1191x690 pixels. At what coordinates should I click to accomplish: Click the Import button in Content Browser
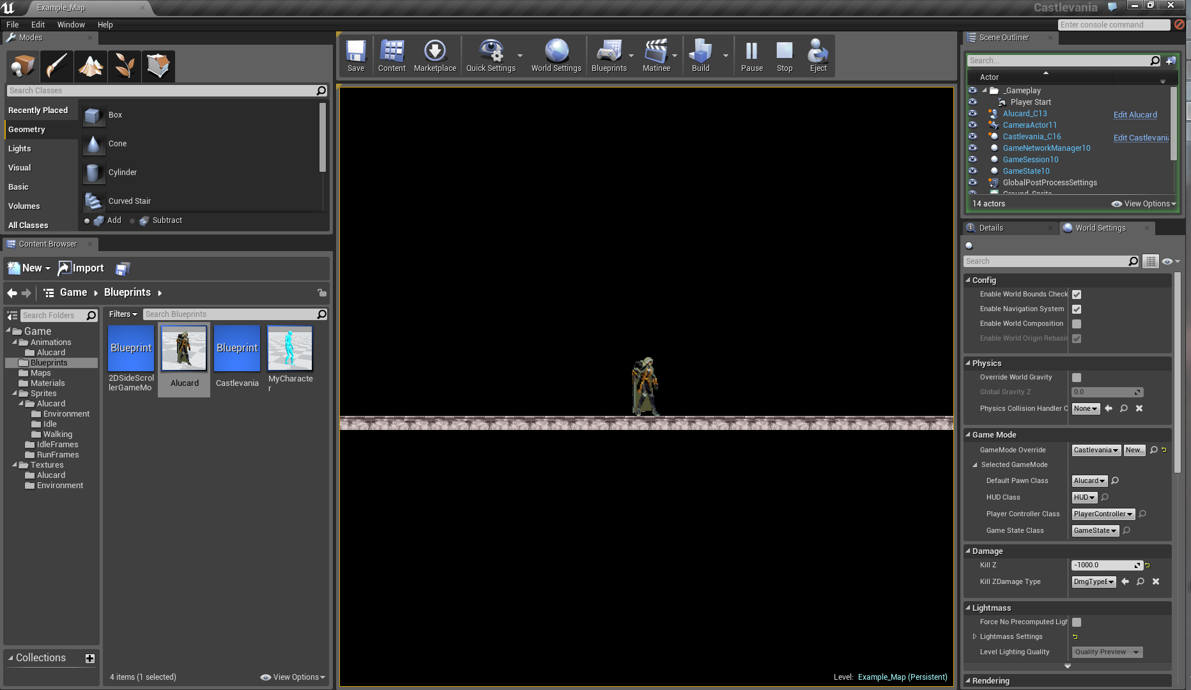(x=81, y=268)
